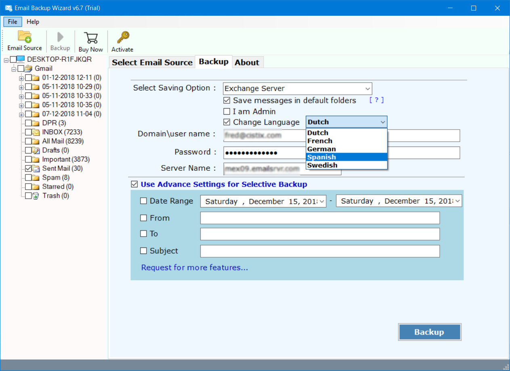Expand the 07-12-2018 11-04 folder node
The width and height of the screenshot is (510, 371).
click(x=21, y=114)
